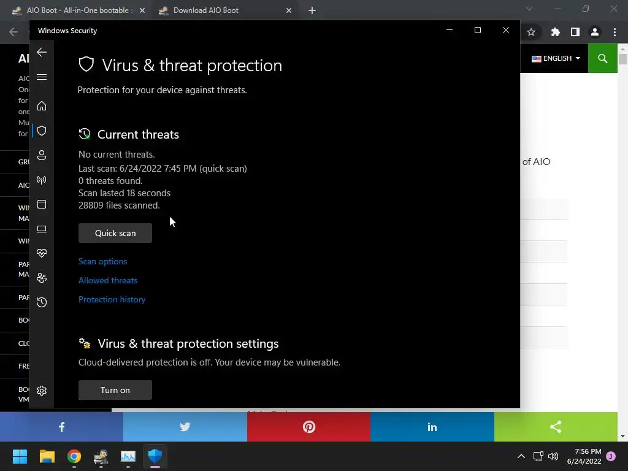628x471 pixels.
Task: Close the AIO Boot All-in-One tab
Action: coord(142,10)
